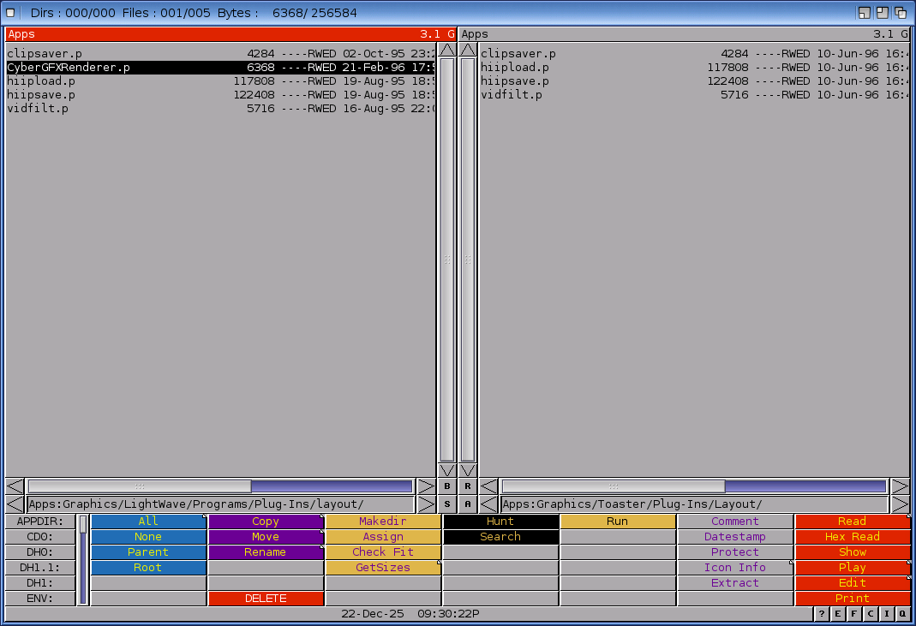This screenshot has height=626, width=916.
Task: Click the tiny A button between panes
Action: tap(468, 504)
